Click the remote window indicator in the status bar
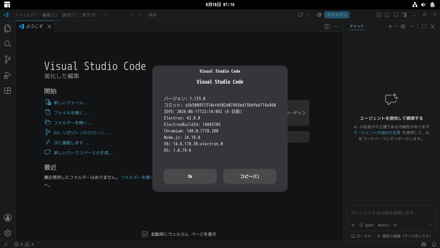 (x=5, y=244)
